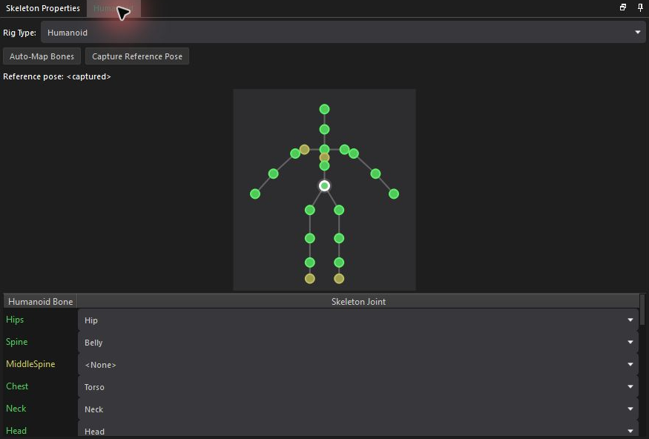Select the right-side knee node
This screenshot has height=439, width=649.
339,238
